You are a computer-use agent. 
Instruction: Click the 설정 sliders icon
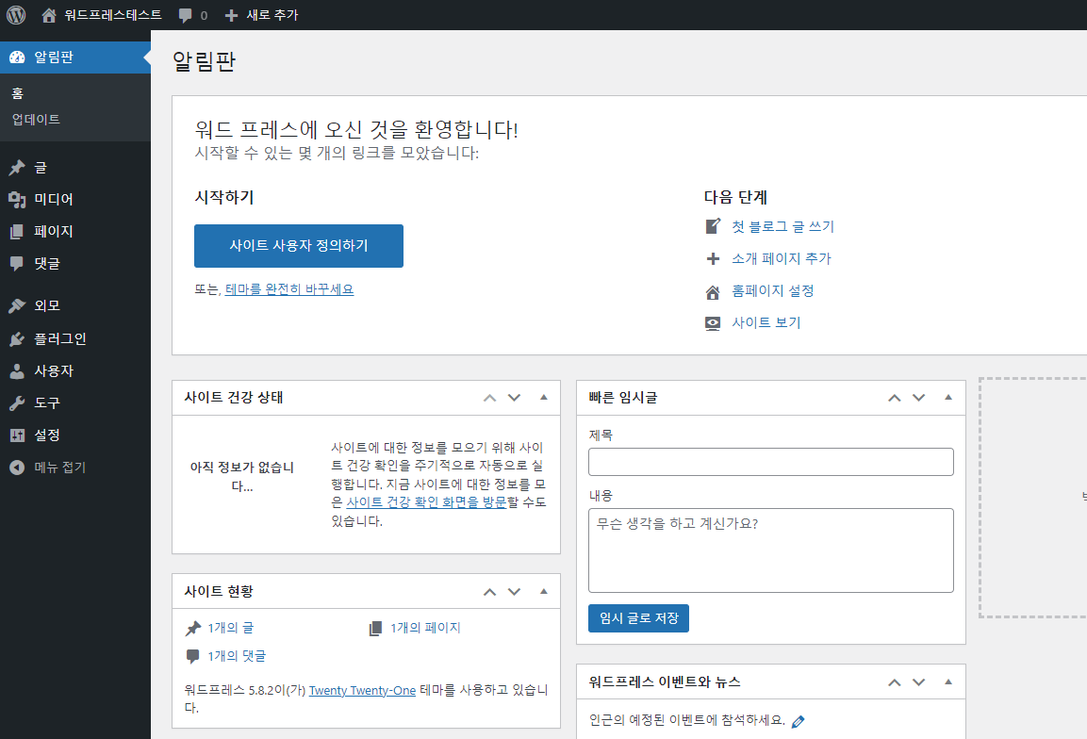point(17,435)
